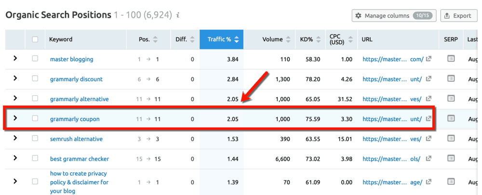Open the master blogging keyword link
Screen dimensions: 482x195
click(72, 59)
